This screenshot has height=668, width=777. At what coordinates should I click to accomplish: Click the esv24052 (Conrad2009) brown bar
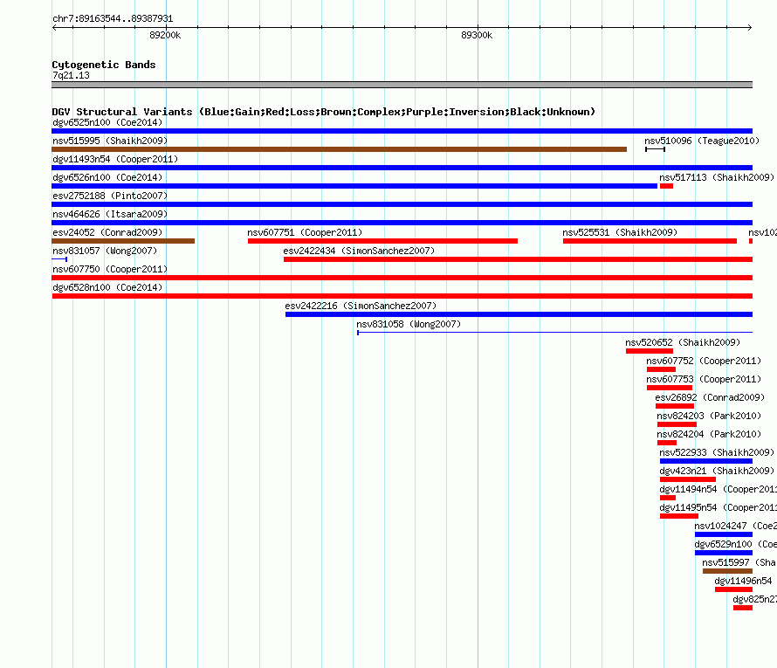pos(123,241)
